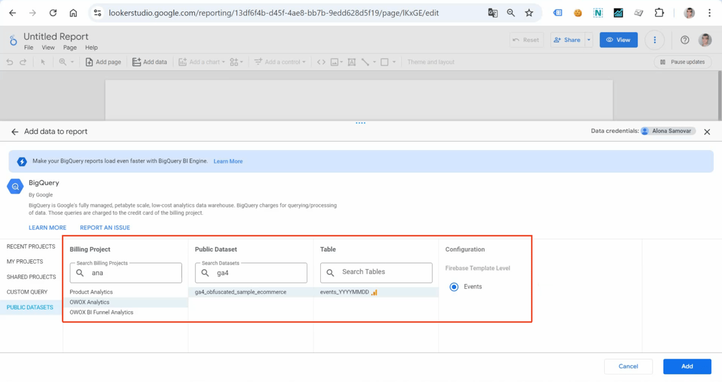Click the browser zoom magnifier icon
The image size is (722, 382).
(x=511, y=13)
